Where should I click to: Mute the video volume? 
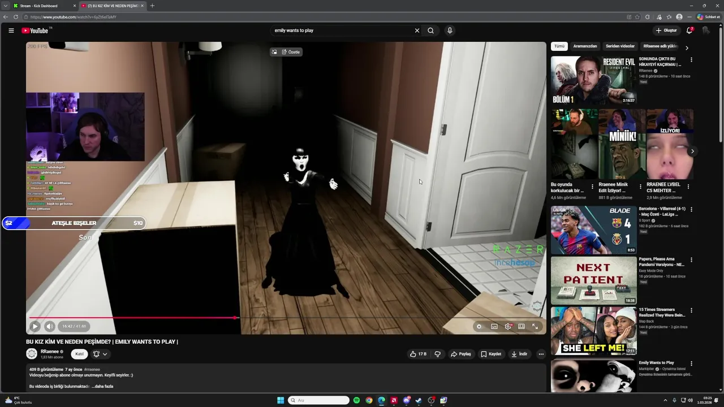(50, 326)
